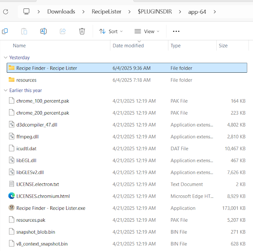
Task: Select snapshot_blob.bin file icon
Action: pyautogui.click(x=11, y=232)
